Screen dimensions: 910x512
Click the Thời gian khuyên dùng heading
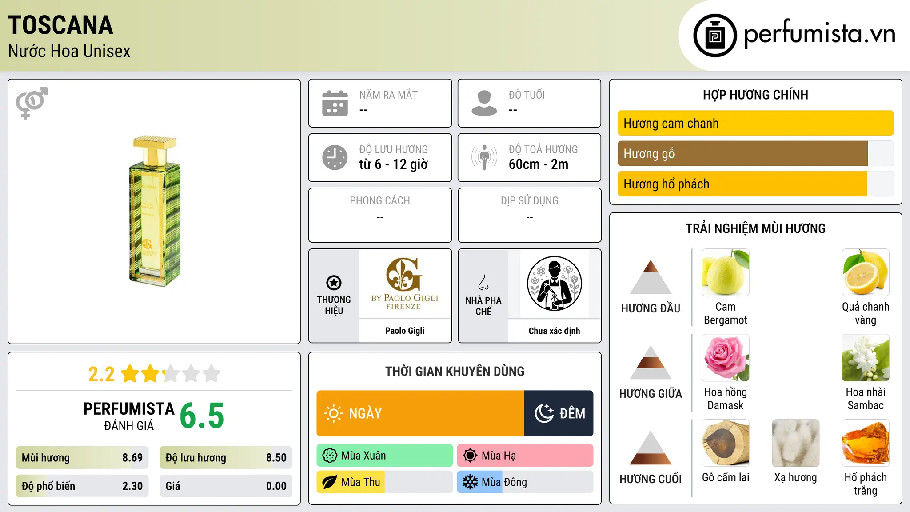455,371
